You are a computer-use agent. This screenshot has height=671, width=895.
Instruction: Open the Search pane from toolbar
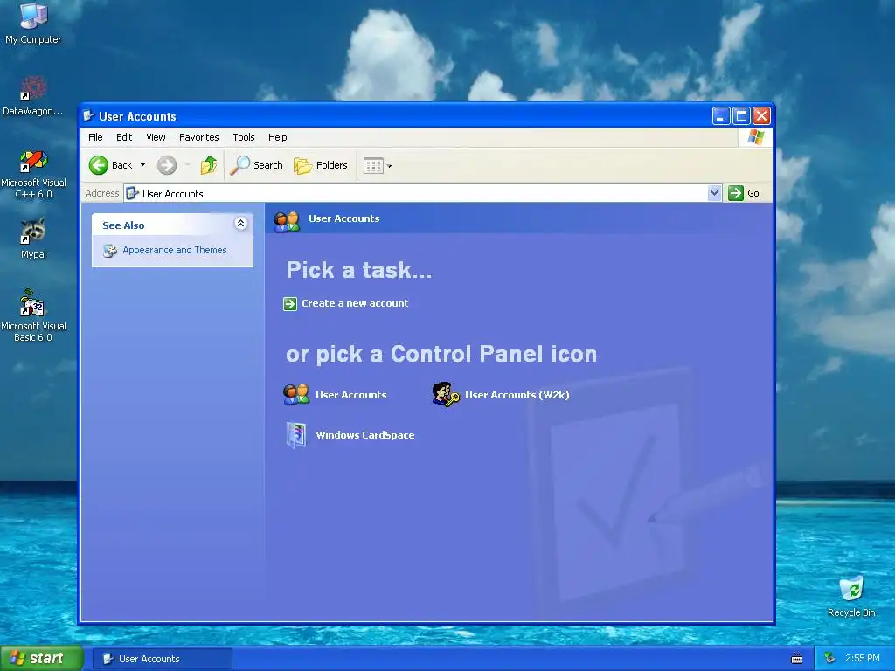(257, 165)
